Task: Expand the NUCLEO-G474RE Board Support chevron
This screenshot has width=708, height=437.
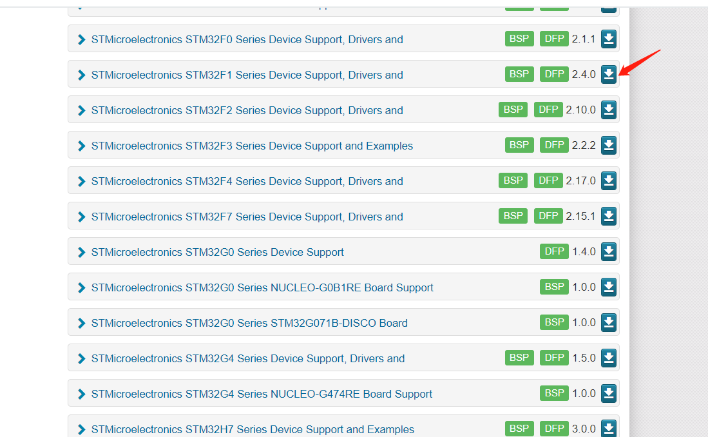Action: (x=82, y=394)
